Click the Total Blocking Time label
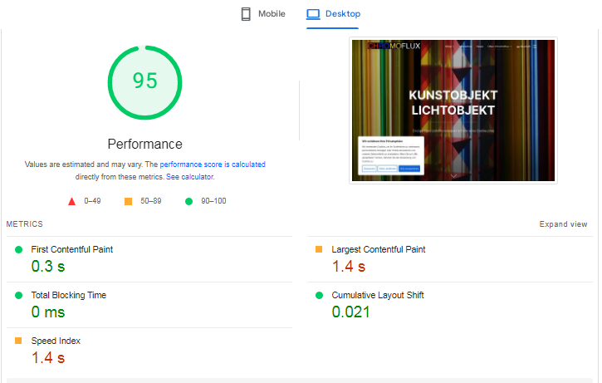This screenshot has height=383, width=602. (x=69, y=295)
